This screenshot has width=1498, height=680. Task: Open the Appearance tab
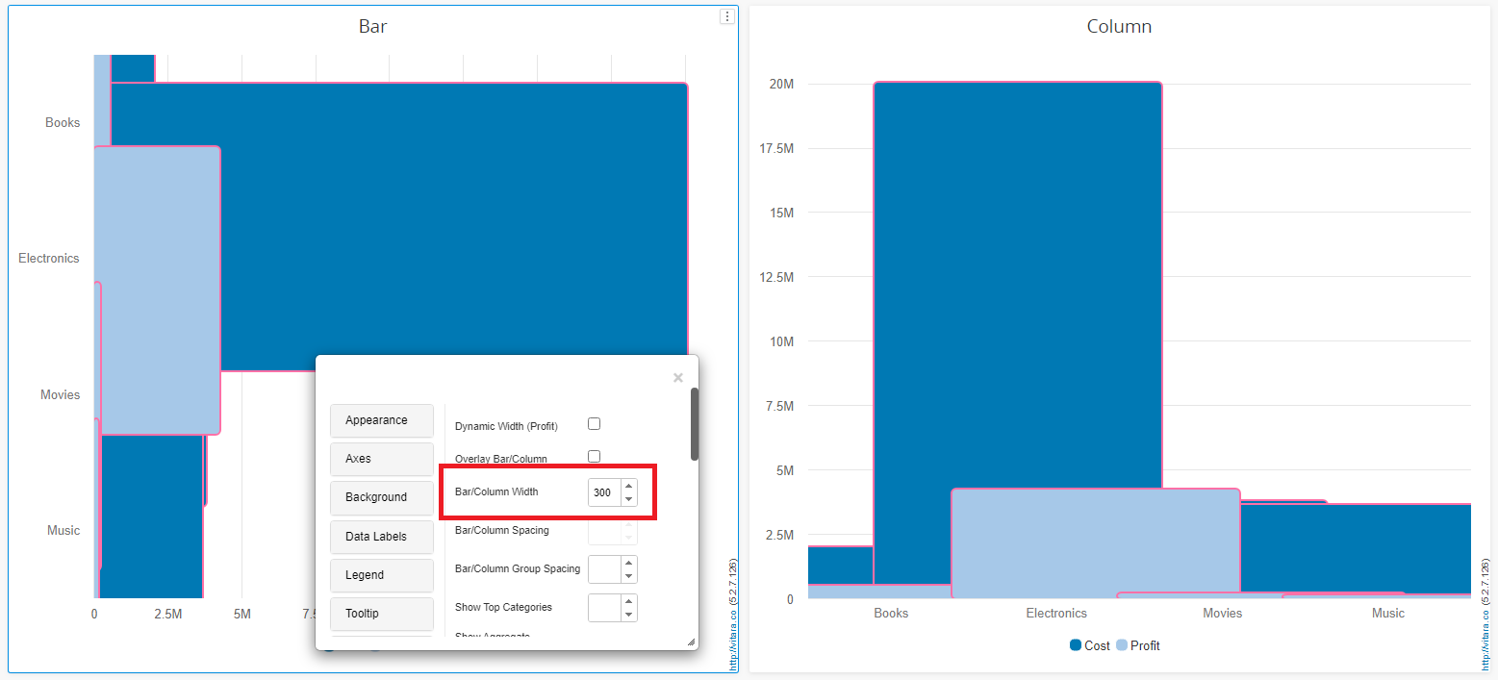click(x=381, y=420)
